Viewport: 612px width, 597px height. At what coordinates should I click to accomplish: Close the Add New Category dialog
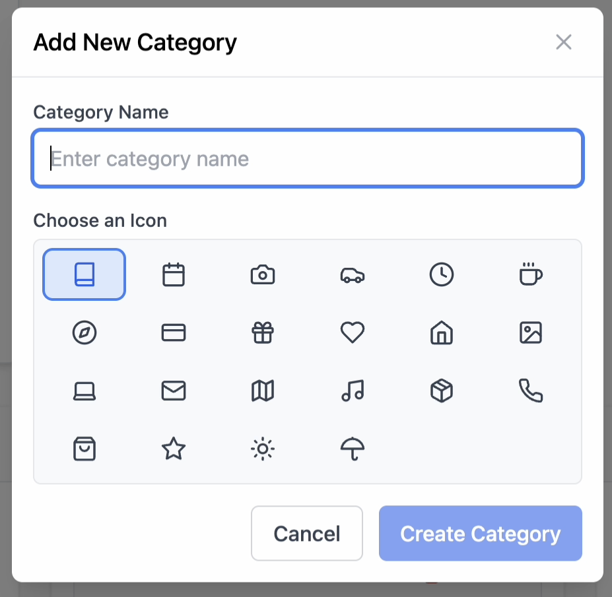point(564,42)
